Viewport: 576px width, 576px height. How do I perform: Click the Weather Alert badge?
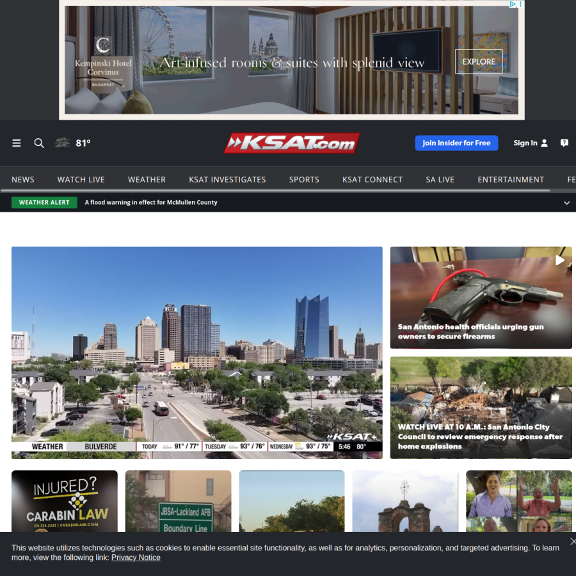tap(44, 202)
